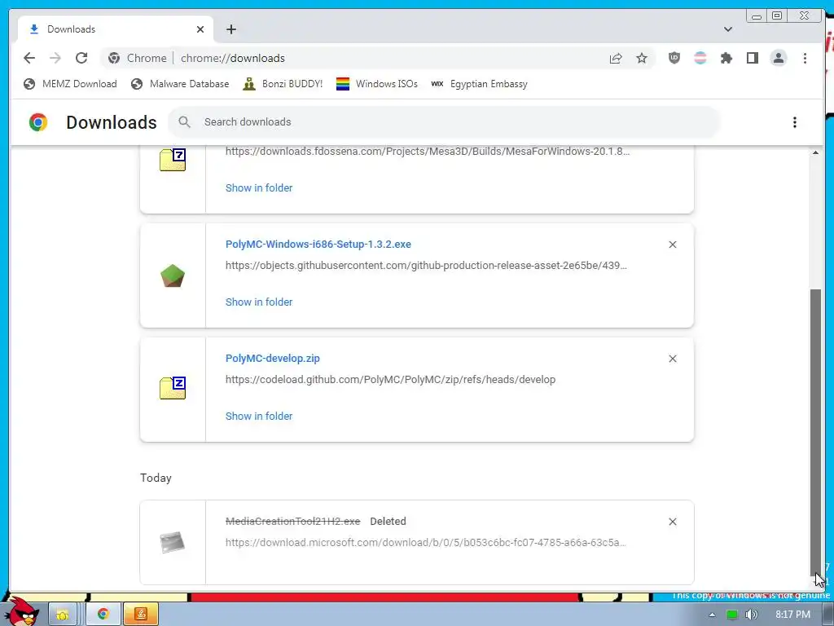The width and height of the screenshot is (834, 626).
Task: Show PolyMC-develop.zip in folder
Action: pyautogui.click(x=259, y=417)
